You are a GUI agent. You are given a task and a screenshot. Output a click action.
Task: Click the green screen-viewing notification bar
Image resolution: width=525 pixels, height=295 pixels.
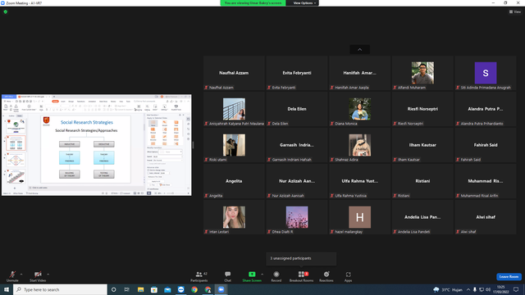(253, 3)
